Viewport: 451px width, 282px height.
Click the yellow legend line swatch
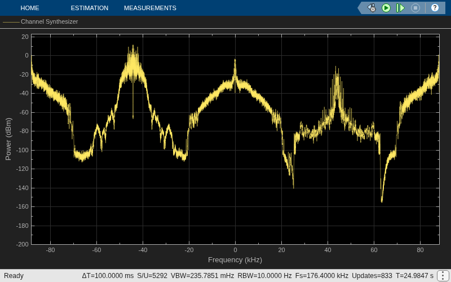(11, 22)
